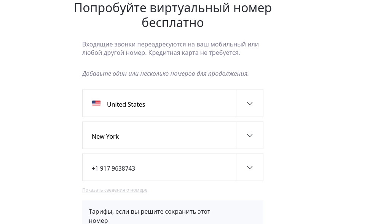Click blank space inside the country field
The width and height of the screenshot is (370, 224).
pyautogui.click(x=190, y=103)
